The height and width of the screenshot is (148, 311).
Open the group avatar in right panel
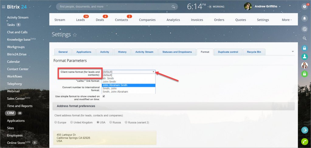pos(304,65)
